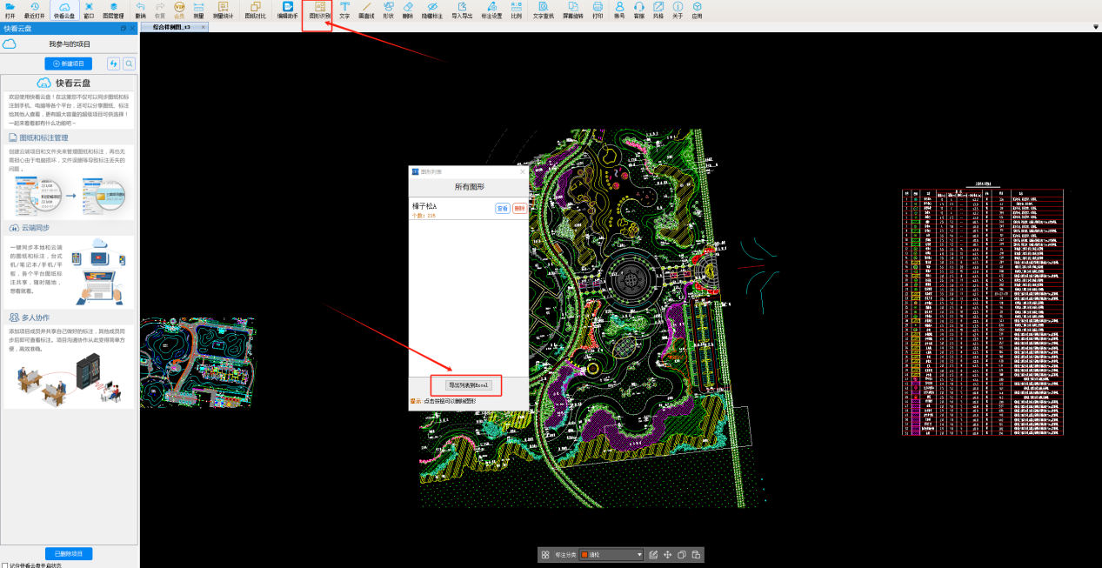Open the 标注分类 category dropdown
Screen dimensions: 1102x568
click(x=611, y=554)
